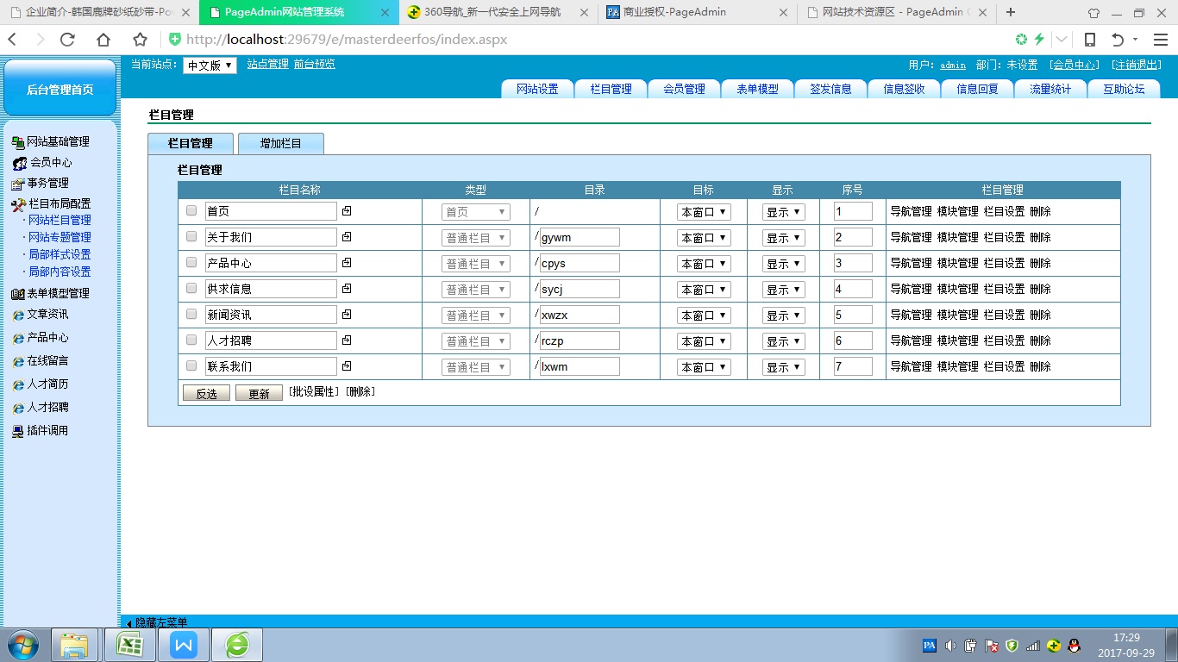This screenshot has width=1178, height=662.
Task: Switch to the 增加栏目 tab
Action: [x=281, y=144]
